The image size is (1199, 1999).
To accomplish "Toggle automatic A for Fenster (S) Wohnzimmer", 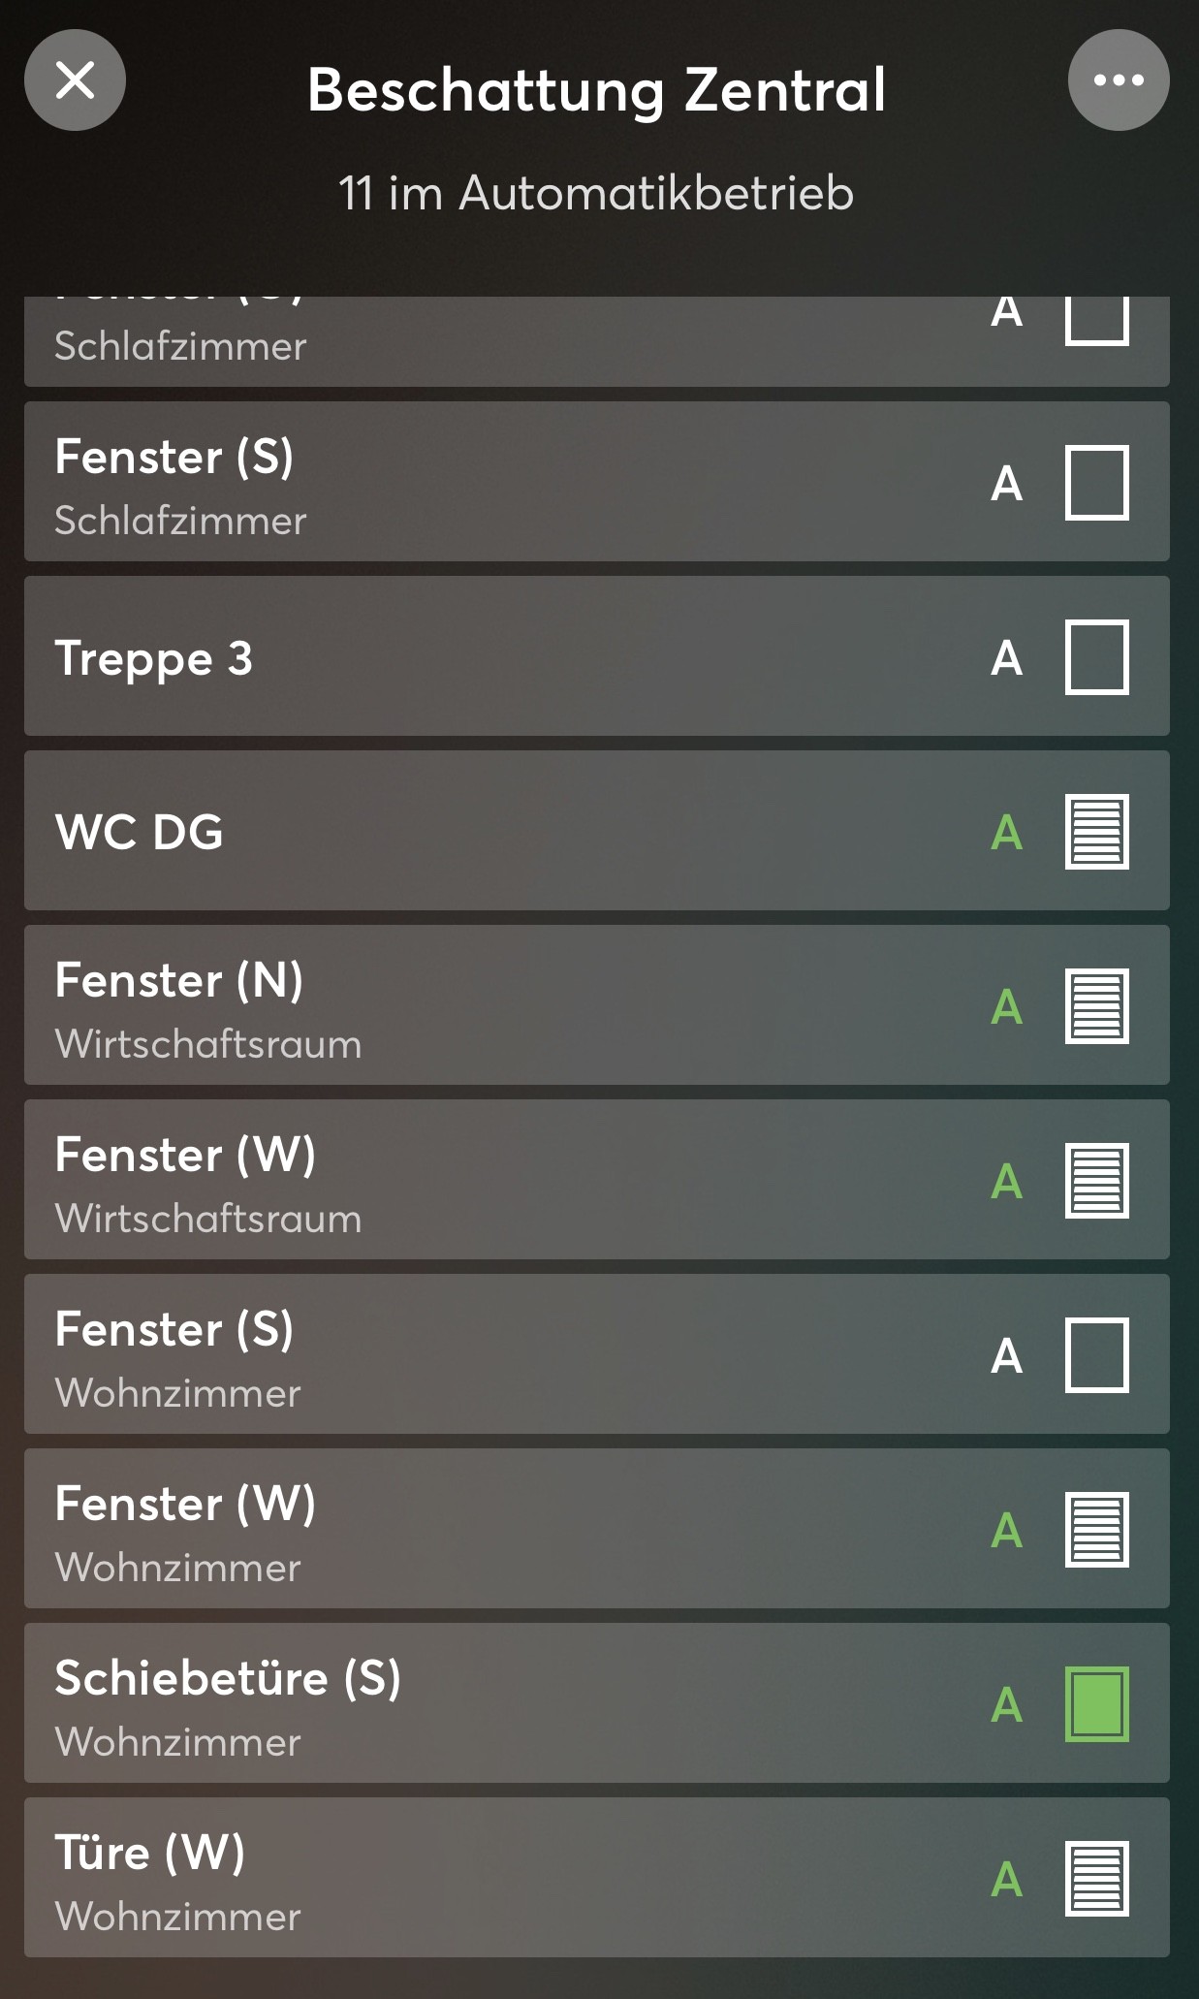I will (1007, 1356).
